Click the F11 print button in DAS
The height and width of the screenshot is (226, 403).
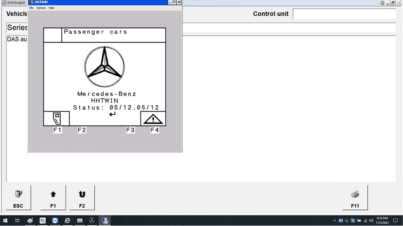(x=355, y=197)
